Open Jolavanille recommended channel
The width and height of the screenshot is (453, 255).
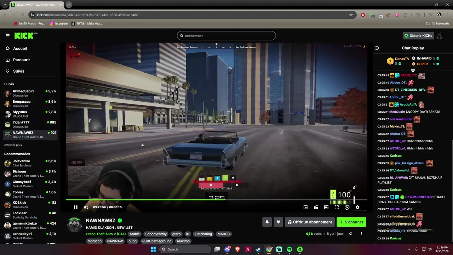point(30,163)
